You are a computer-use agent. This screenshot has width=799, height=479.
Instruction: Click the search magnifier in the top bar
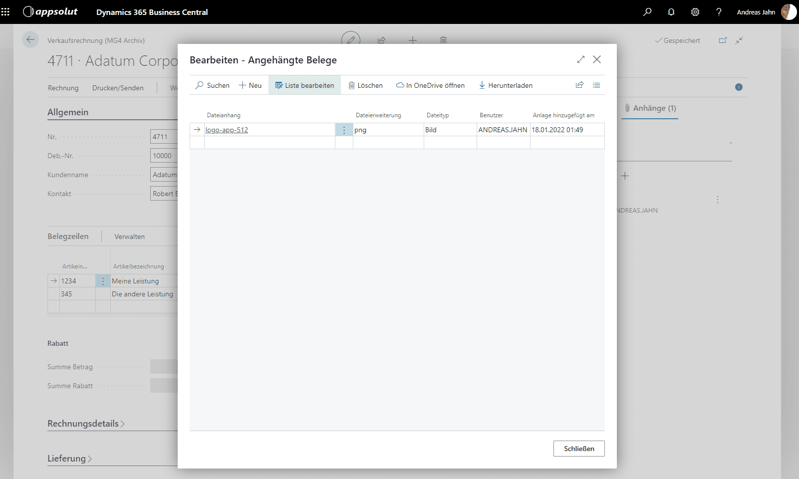click(647, 12)
